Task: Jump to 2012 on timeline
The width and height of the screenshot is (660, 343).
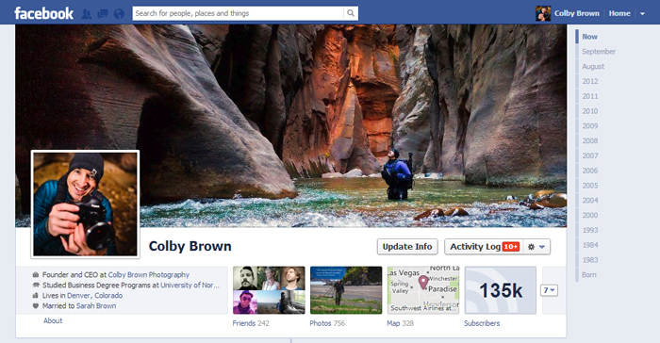Action: pyautogui.click(x=589, y=81)
